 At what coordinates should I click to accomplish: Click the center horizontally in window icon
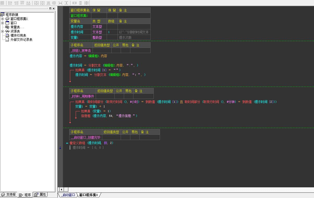click(x=36, y=3)
